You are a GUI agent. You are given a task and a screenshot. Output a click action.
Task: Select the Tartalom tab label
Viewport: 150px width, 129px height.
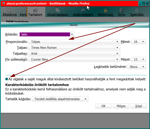[x=35, y=15]
